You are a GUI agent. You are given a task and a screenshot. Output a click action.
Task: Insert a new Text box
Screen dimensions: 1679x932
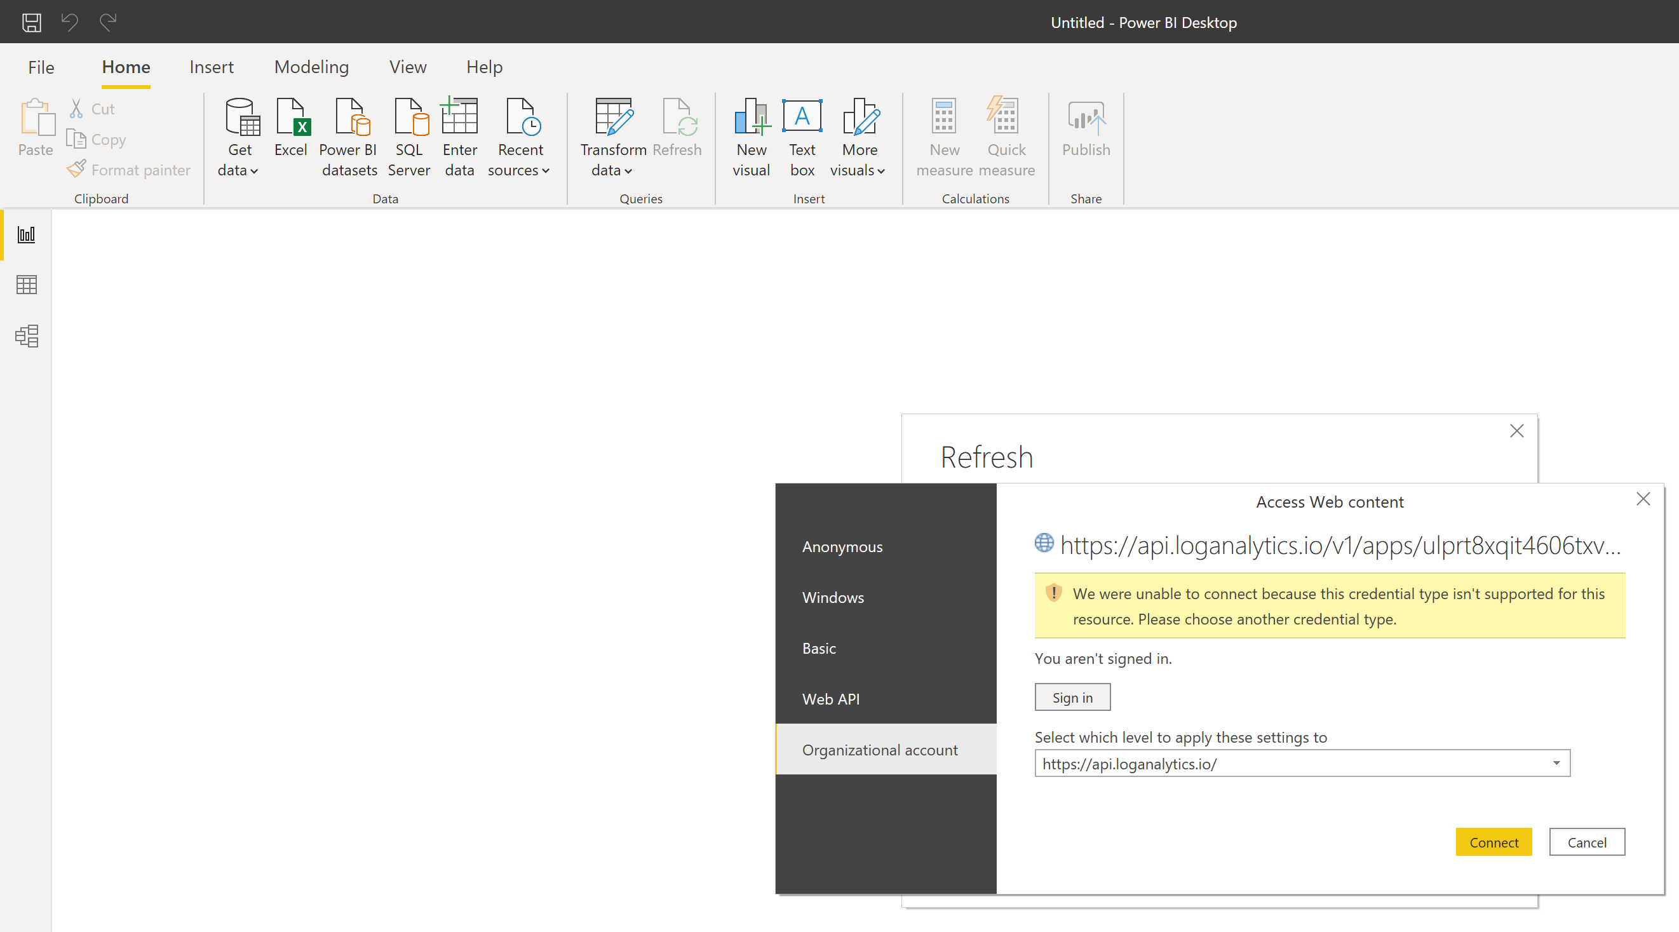pyautogui.click(x=802, y=135)
